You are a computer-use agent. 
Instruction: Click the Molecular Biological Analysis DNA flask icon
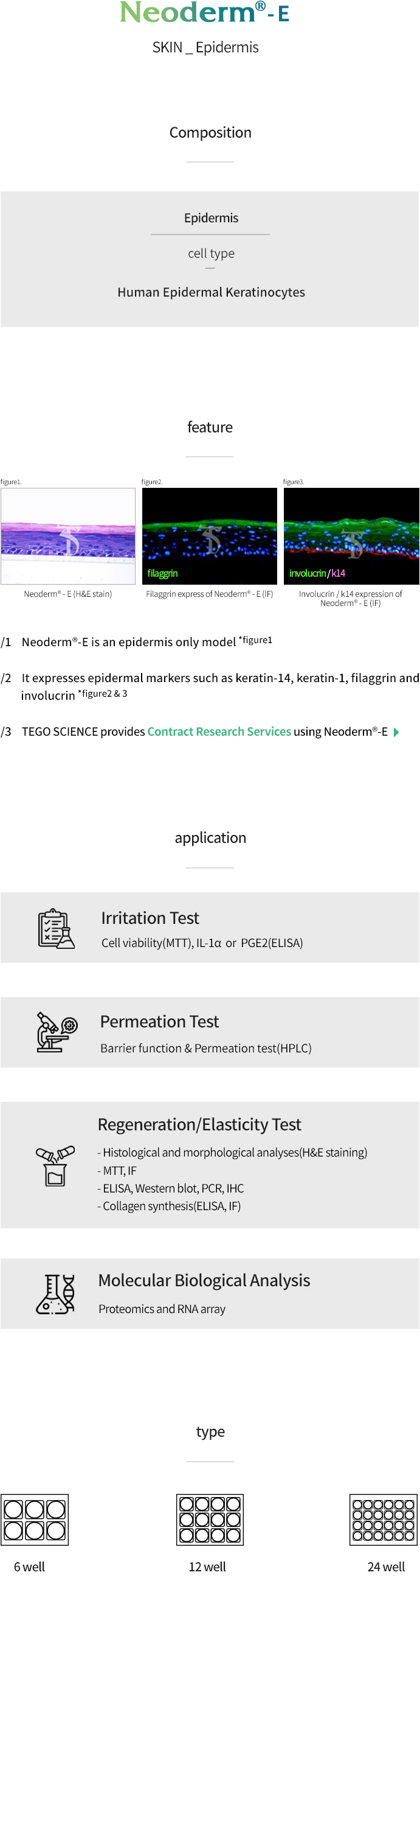[x=55, y=1294]
